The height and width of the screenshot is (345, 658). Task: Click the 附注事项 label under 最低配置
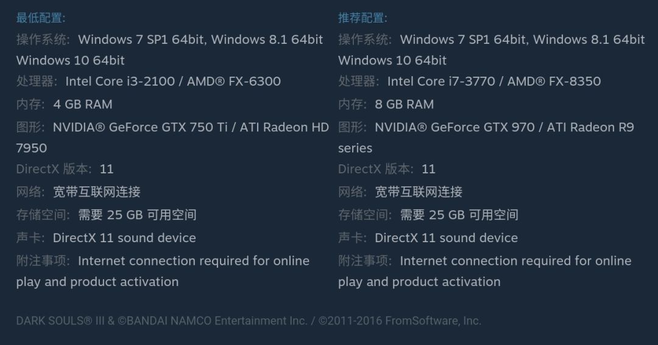[43, 261]
